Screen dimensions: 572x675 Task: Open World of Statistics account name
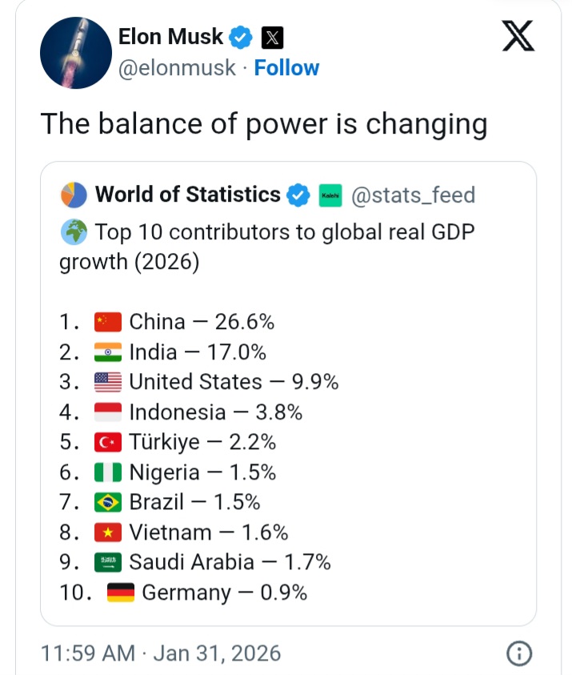tap(187, 195)
